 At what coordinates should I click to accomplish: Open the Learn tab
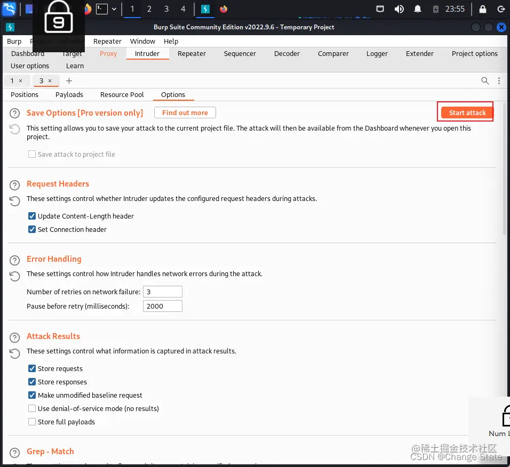pyautogui.click(x=75, y=66)
